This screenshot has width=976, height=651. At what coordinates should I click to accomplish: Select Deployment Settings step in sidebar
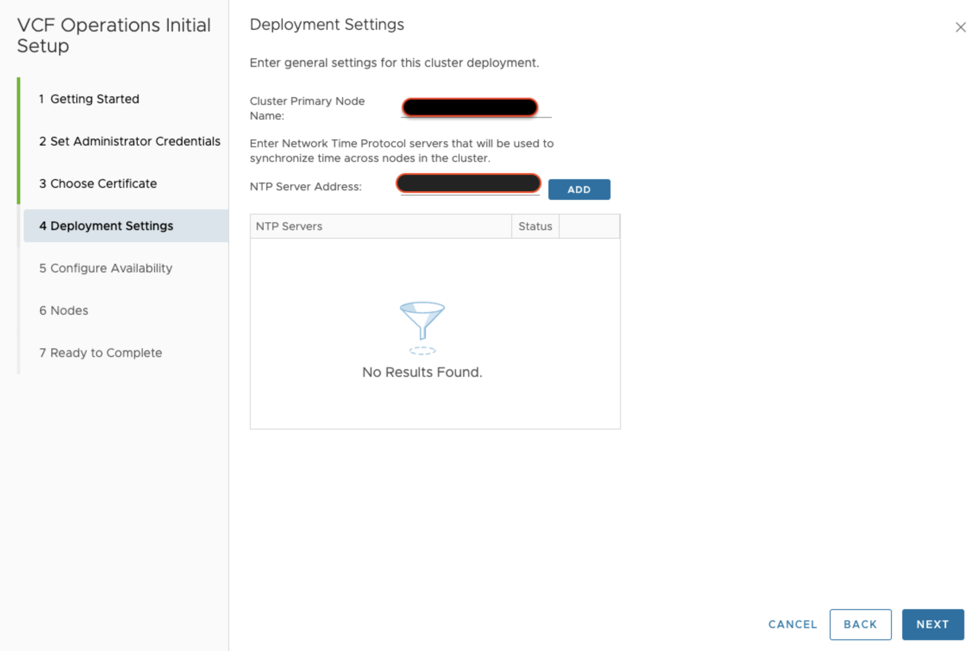click(x=106, y=226)
